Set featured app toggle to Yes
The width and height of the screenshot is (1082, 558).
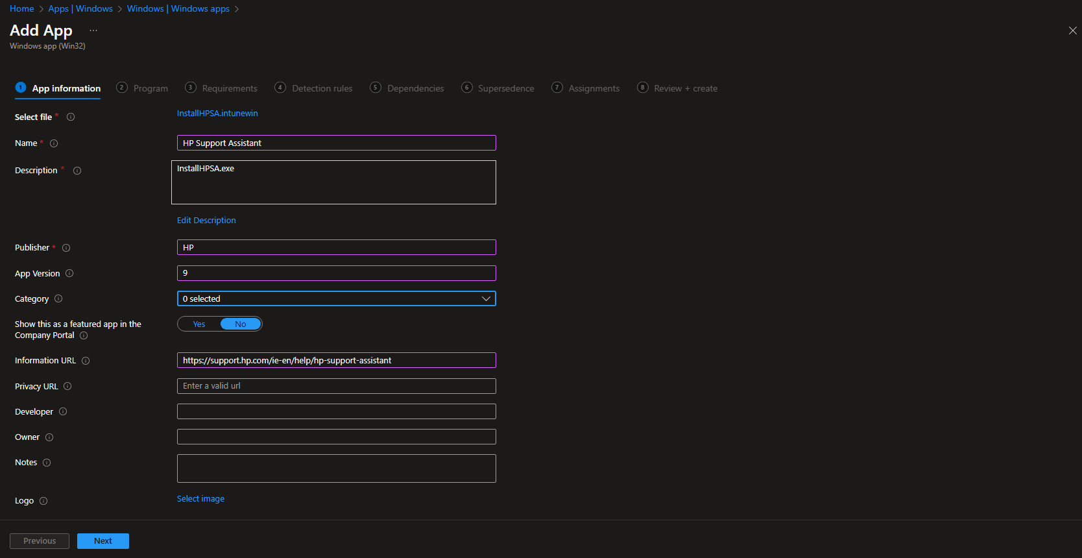pyautogui.click(x=199, y=324)
